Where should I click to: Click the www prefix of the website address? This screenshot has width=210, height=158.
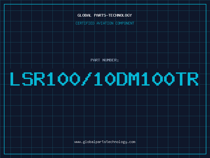pyautogui.click(x=77, y=142)
